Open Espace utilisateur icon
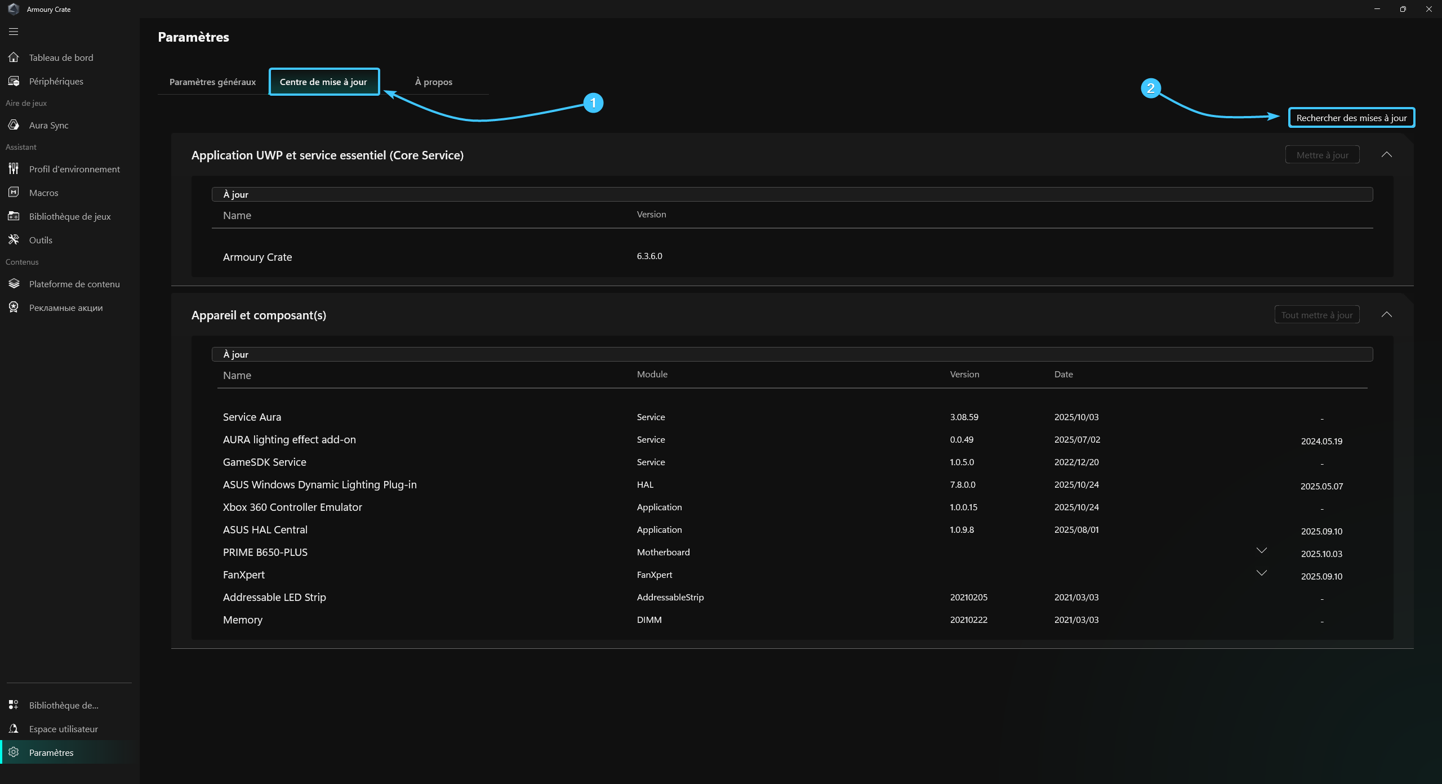The width and height of the screenshot is (1442, 784). coord(14,729)
